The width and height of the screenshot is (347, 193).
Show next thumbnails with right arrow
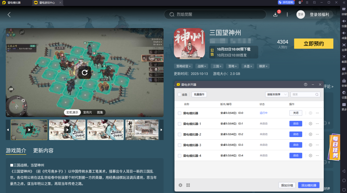pos(161,130)
